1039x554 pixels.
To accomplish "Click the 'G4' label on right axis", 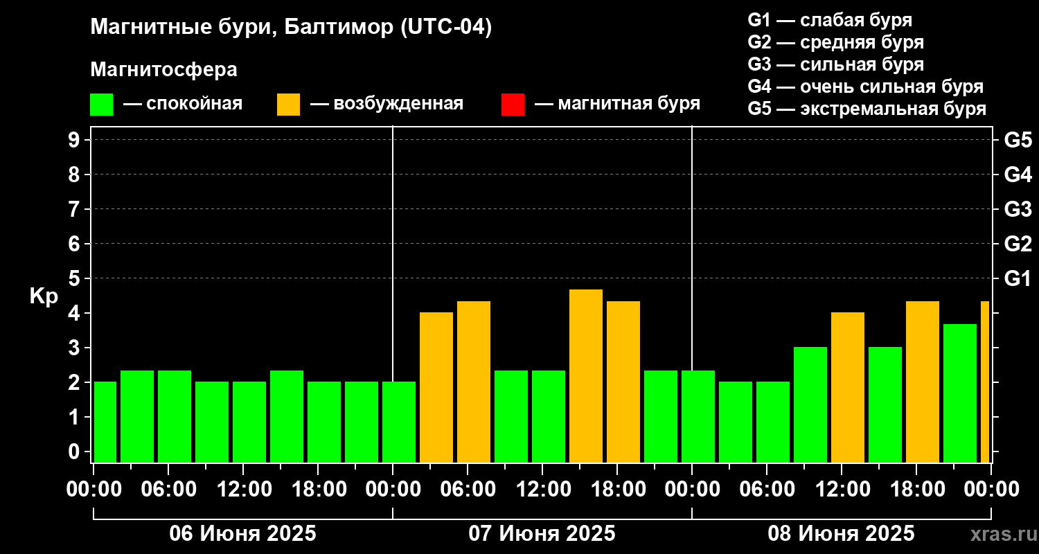I will tap(1018, 175).
